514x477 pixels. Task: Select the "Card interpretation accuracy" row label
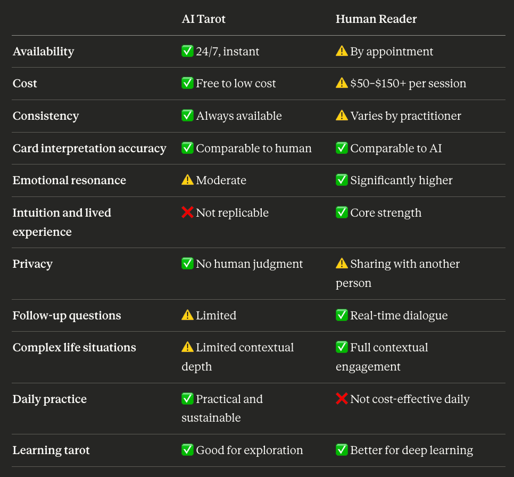pyautogui.click(x=89, y=148)
